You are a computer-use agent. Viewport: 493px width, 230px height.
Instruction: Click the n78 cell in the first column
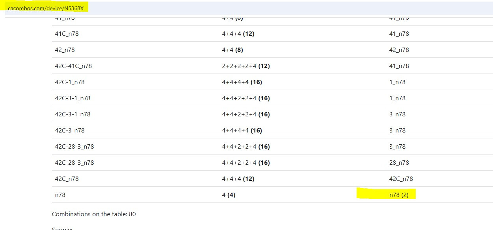pos(59,195)
